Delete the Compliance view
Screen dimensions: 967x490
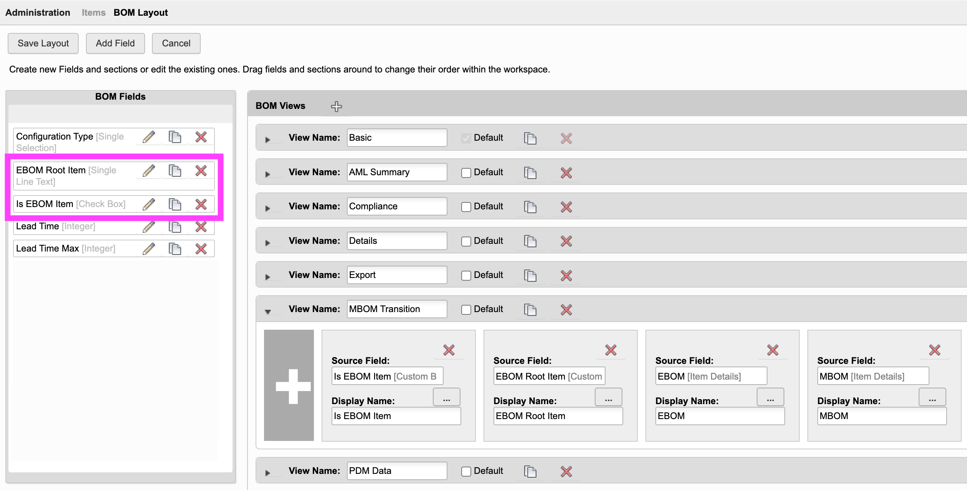(x=566, y=207)
